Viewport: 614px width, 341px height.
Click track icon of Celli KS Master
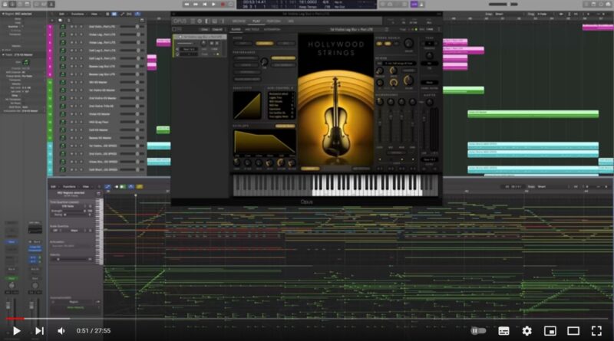[x=63, y=130]
